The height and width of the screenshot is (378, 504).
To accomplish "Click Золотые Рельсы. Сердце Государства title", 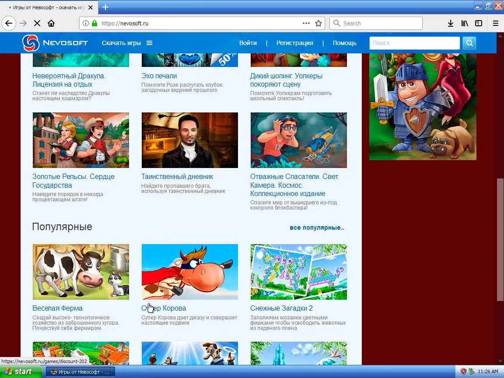I will [73, 181].
